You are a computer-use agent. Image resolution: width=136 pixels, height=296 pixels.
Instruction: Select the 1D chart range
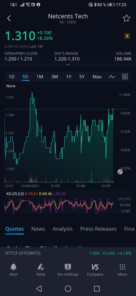click(11, 77)
